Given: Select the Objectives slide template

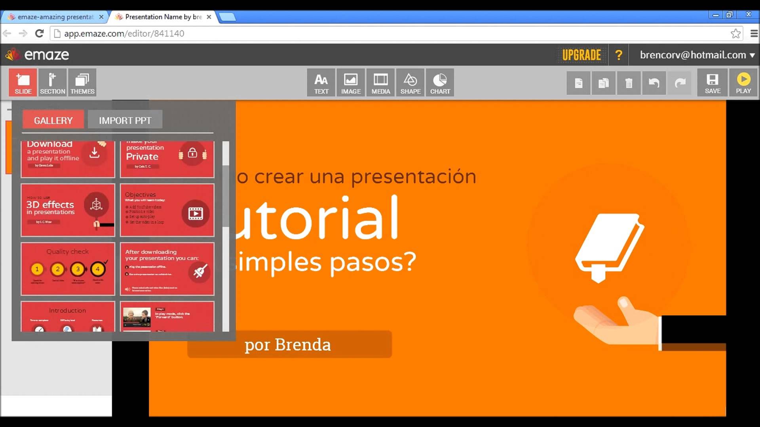Looking at the screenshot, I should tap(167, 210).
